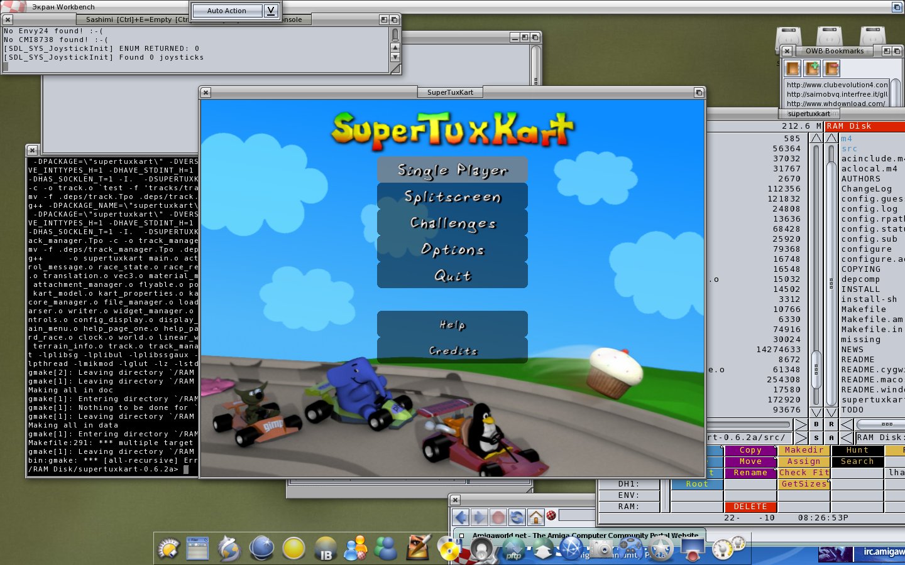Click the black Search button
Screen dimensions: 905x565
857,461
